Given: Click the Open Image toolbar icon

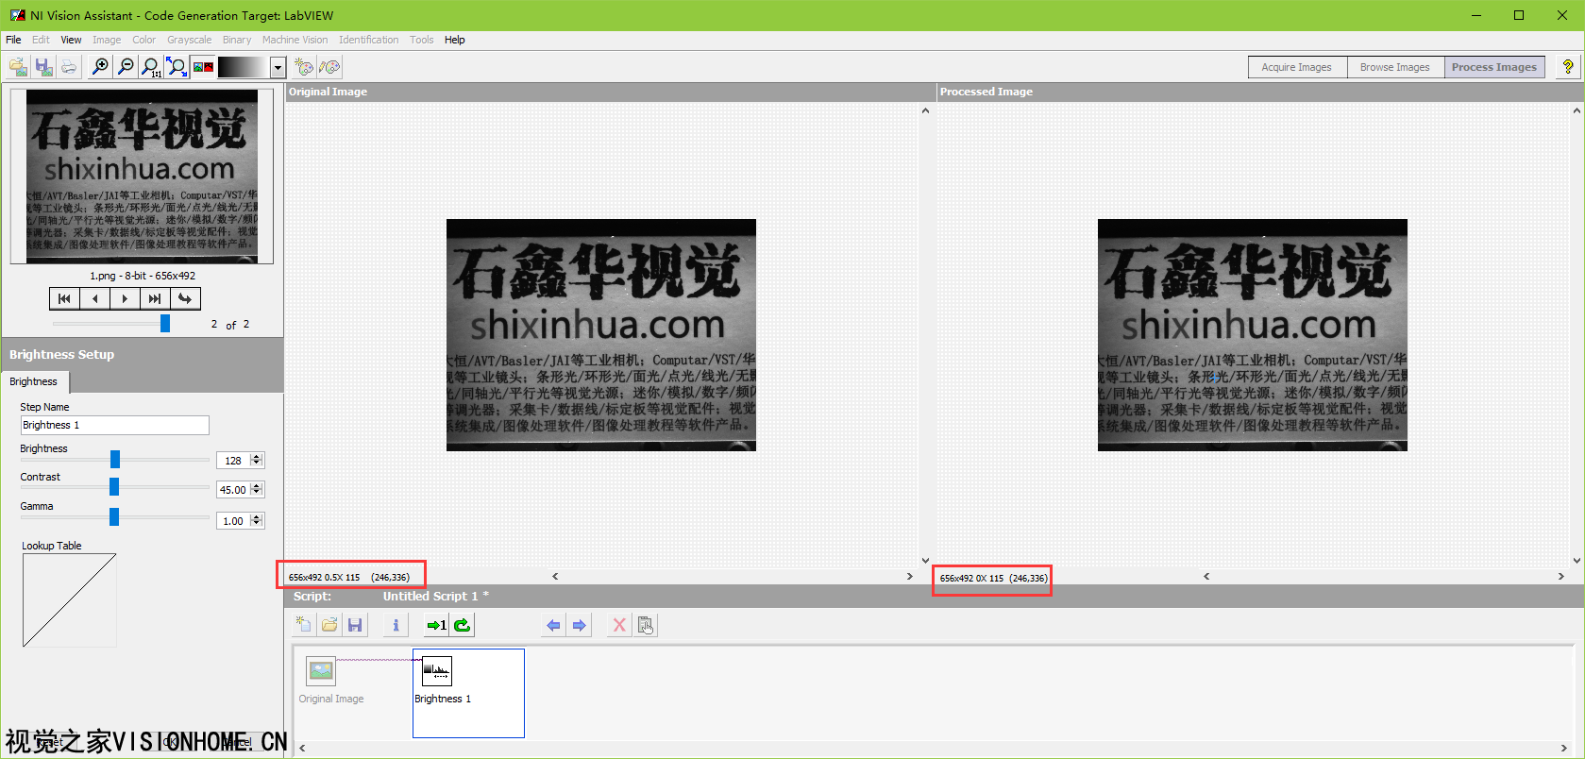Looking at the screenshot, I should [18, 67].
